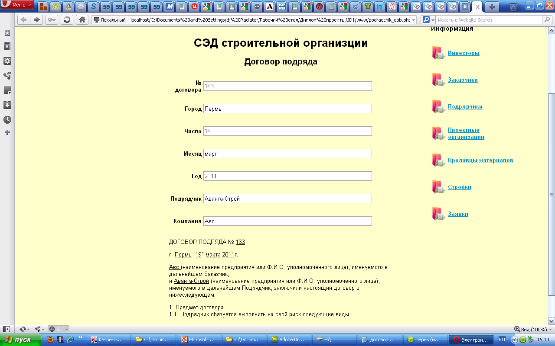Click the folder icon beside Заказчики
555x346 pixels.
click(438, 80)
